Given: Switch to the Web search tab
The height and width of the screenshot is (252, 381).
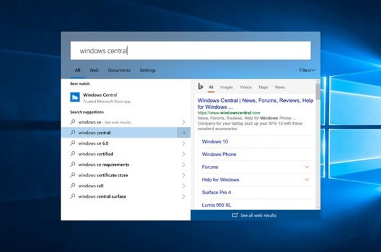Looking at the screenshot, I should [x=94, y=70].
